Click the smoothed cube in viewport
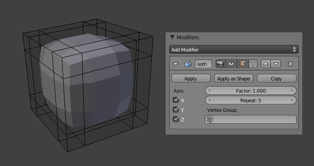 click(x=86, y=80)
